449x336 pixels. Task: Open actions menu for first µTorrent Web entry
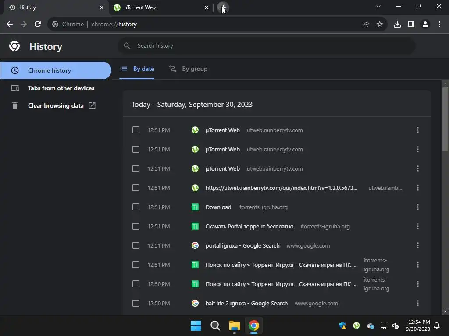pos(418,130)
